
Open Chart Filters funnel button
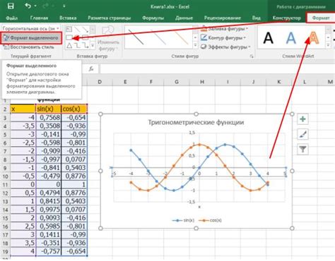(302, 150)
